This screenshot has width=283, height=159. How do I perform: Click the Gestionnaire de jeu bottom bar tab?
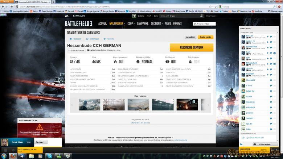click(x=30, y=150)
